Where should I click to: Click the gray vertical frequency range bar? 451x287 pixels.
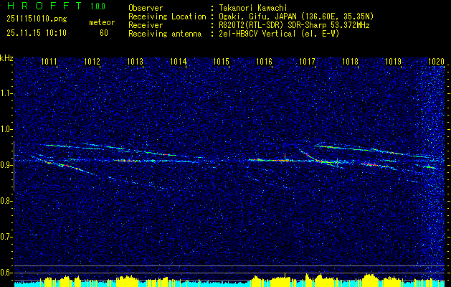coord(14,166)
